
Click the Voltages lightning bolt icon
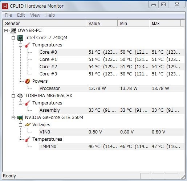[28, 125]
